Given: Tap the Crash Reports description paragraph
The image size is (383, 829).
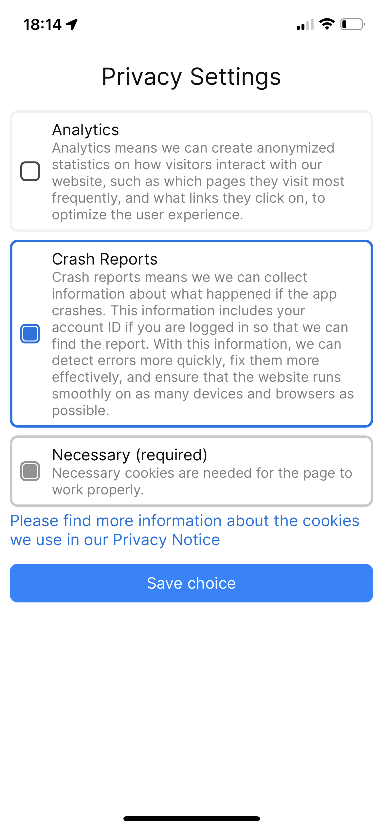Looking at the screenshot, I should point(200,344).
